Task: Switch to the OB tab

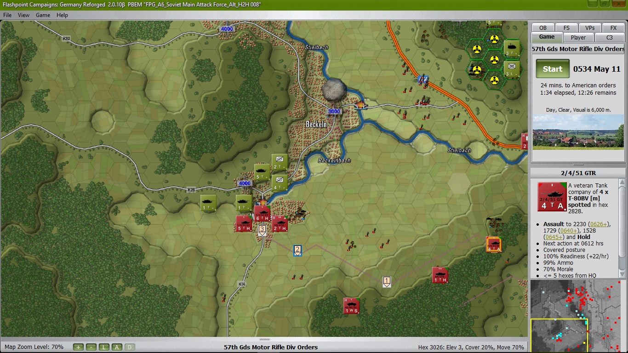Action: point(543,28)
